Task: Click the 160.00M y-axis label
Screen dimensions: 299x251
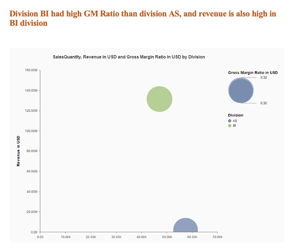Action: click(x=31, y=70)
